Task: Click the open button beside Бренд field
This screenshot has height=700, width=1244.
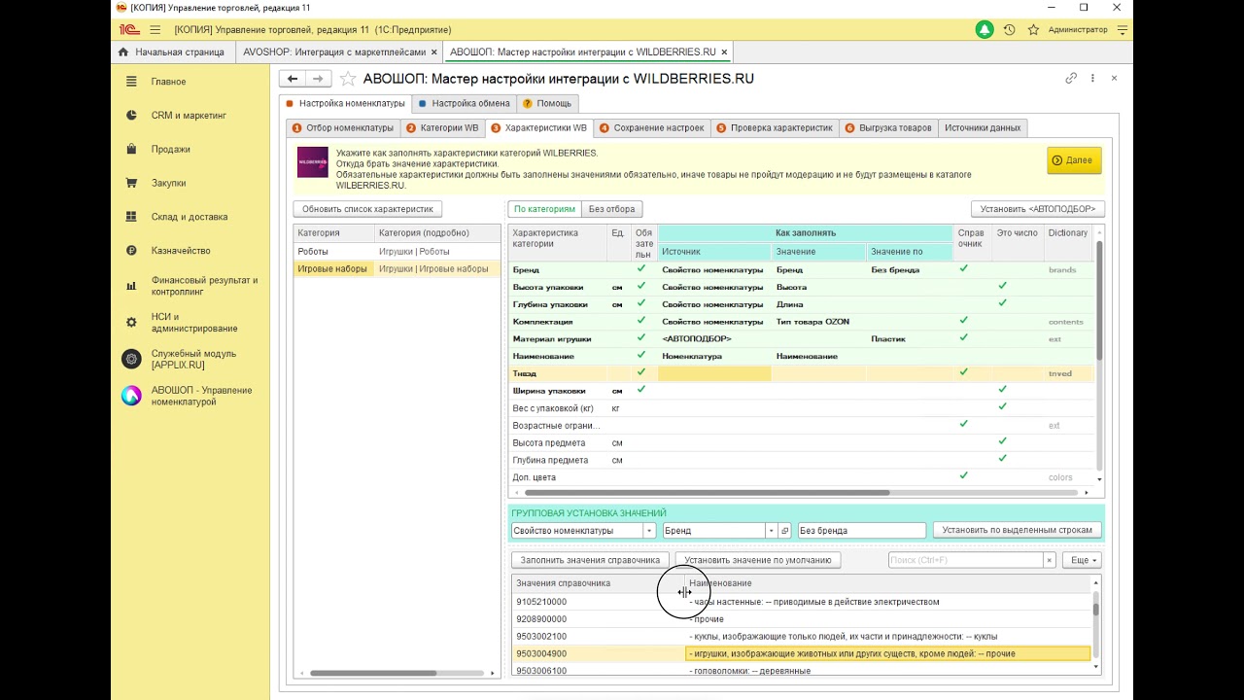Action: click(x=785, y=531)
